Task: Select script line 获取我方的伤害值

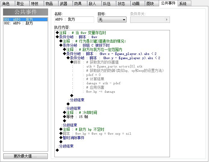Action: [94, 62]
